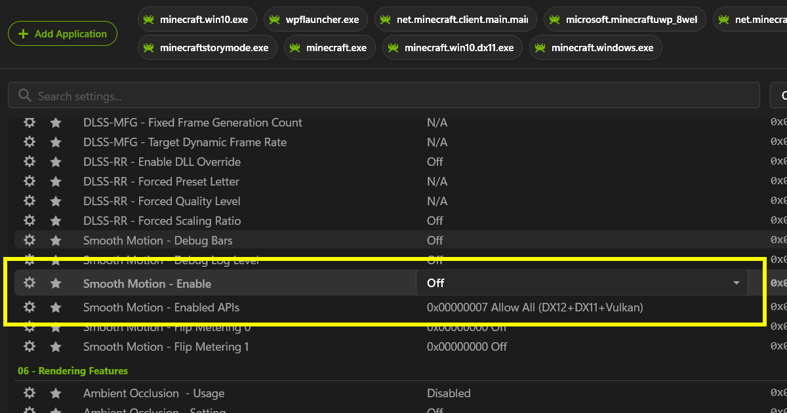Click star icon for Smooth Motion Flip Metering 1

pos(56,346)
